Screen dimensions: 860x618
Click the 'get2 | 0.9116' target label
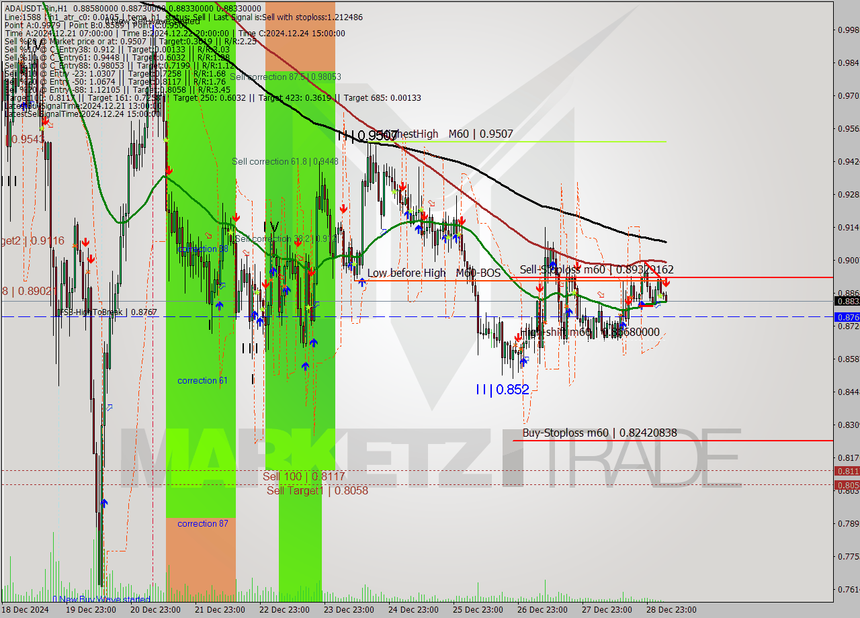[x=32, y=240]
